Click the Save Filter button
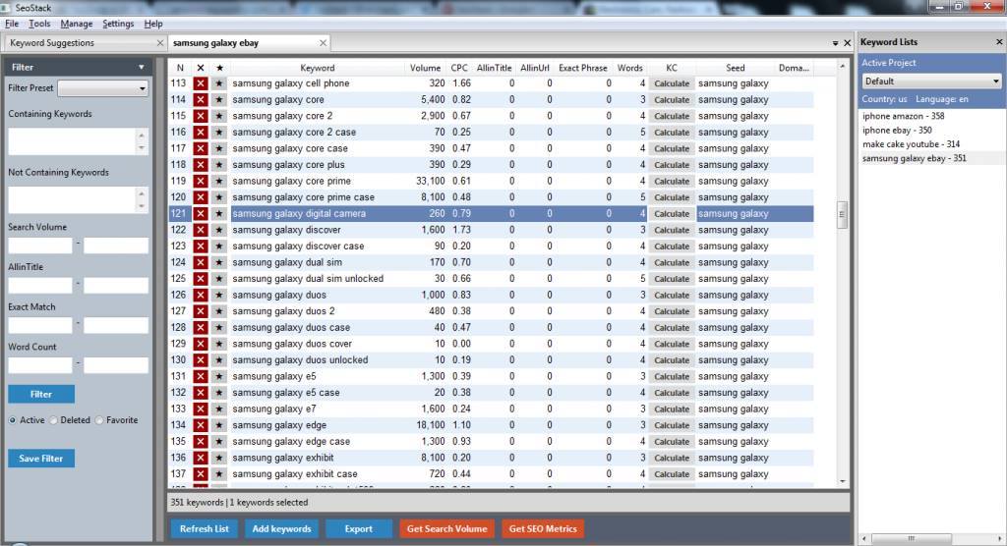 (41, 458)
